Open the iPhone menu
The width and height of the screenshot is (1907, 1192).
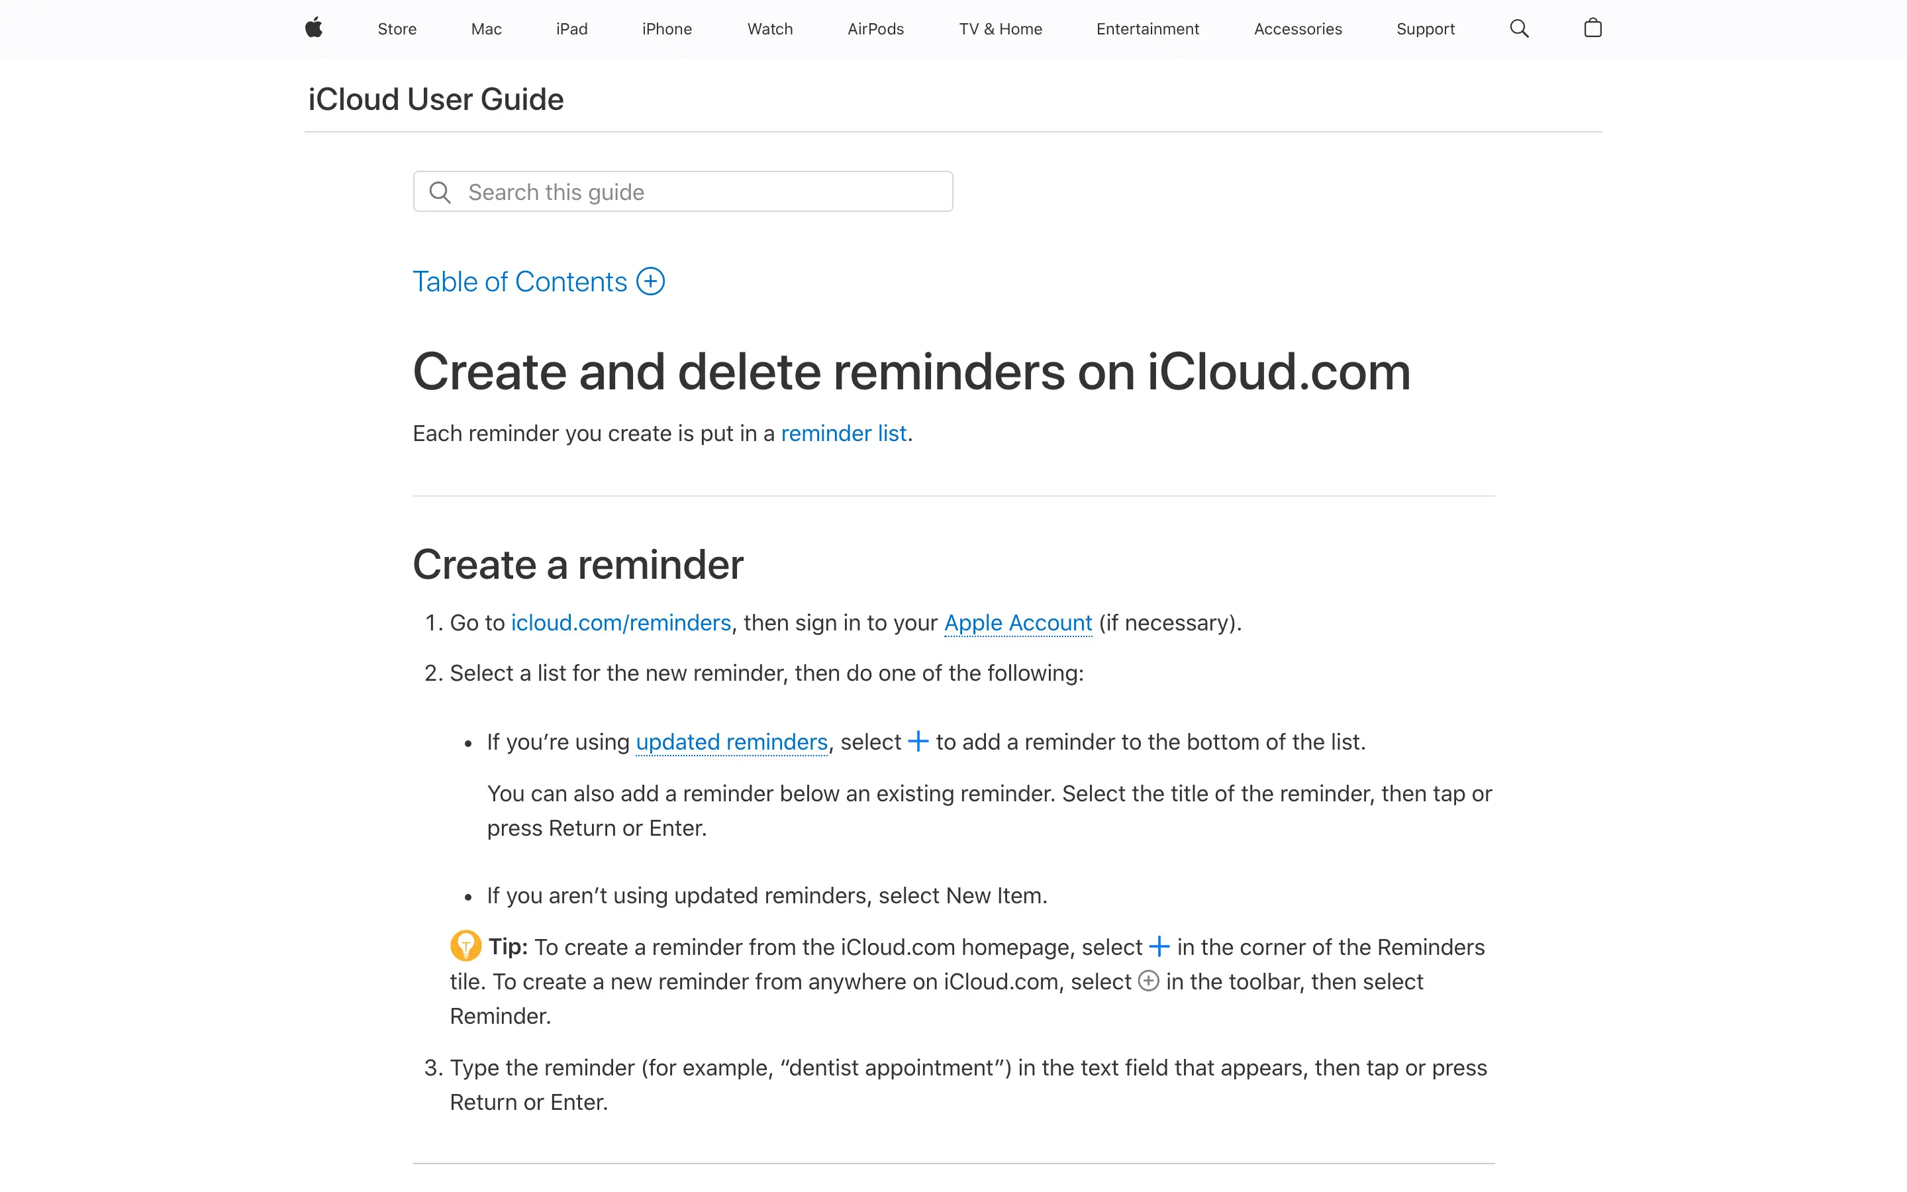point(667,29)
